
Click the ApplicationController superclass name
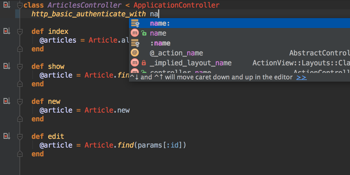click(x=176, y=5)
